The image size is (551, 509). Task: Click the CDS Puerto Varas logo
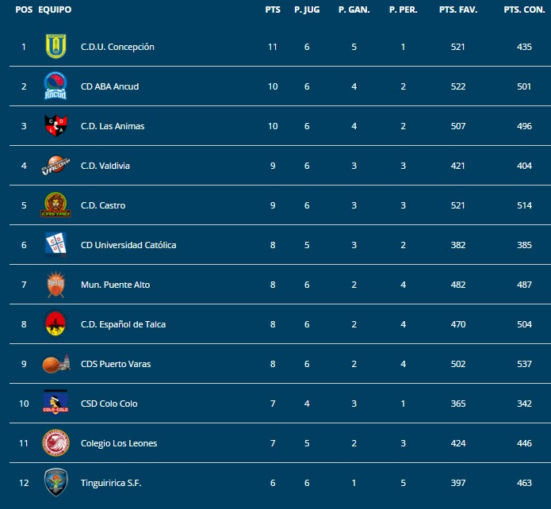coord(55,364)
